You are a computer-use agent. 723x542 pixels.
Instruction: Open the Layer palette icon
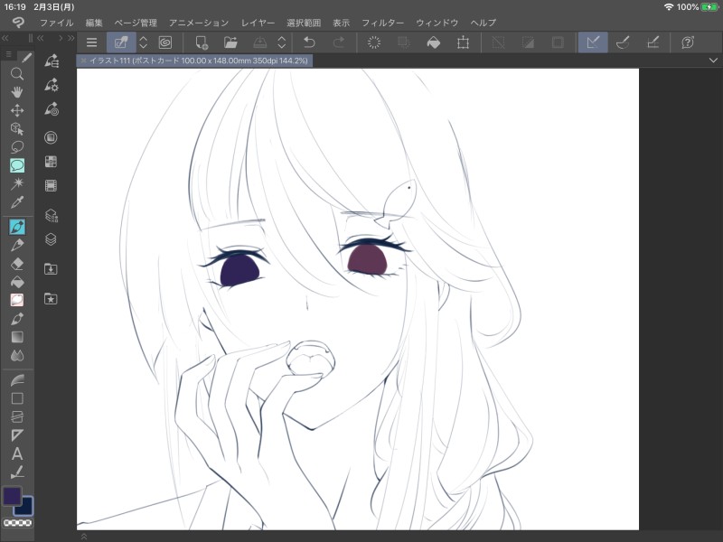(51, 239)
